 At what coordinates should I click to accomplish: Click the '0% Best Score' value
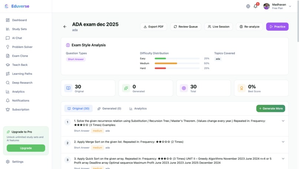pyautogui.click(x=252, y=87)
